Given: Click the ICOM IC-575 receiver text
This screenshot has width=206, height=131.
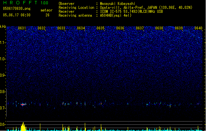Looking at the screenshot, I should pos(132,11).
